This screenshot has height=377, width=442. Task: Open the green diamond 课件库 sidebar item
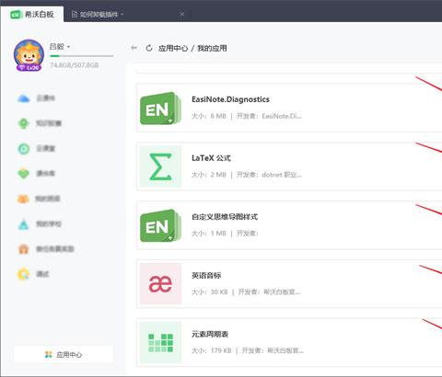click(36, 174)
